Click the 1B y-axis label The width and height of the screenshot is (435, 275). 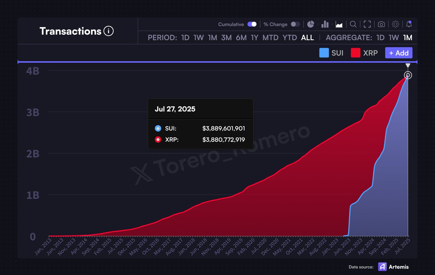coord(33,195)
